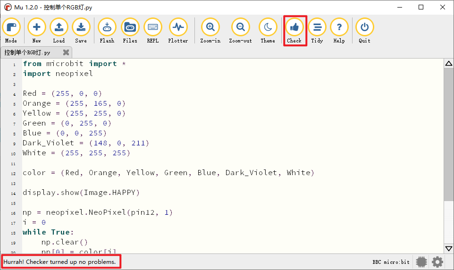The height and width of the screenshot is (270, 454).
Task: Open Mu administration settings gear
Action: pyautogui.click(x=437, y=262)
